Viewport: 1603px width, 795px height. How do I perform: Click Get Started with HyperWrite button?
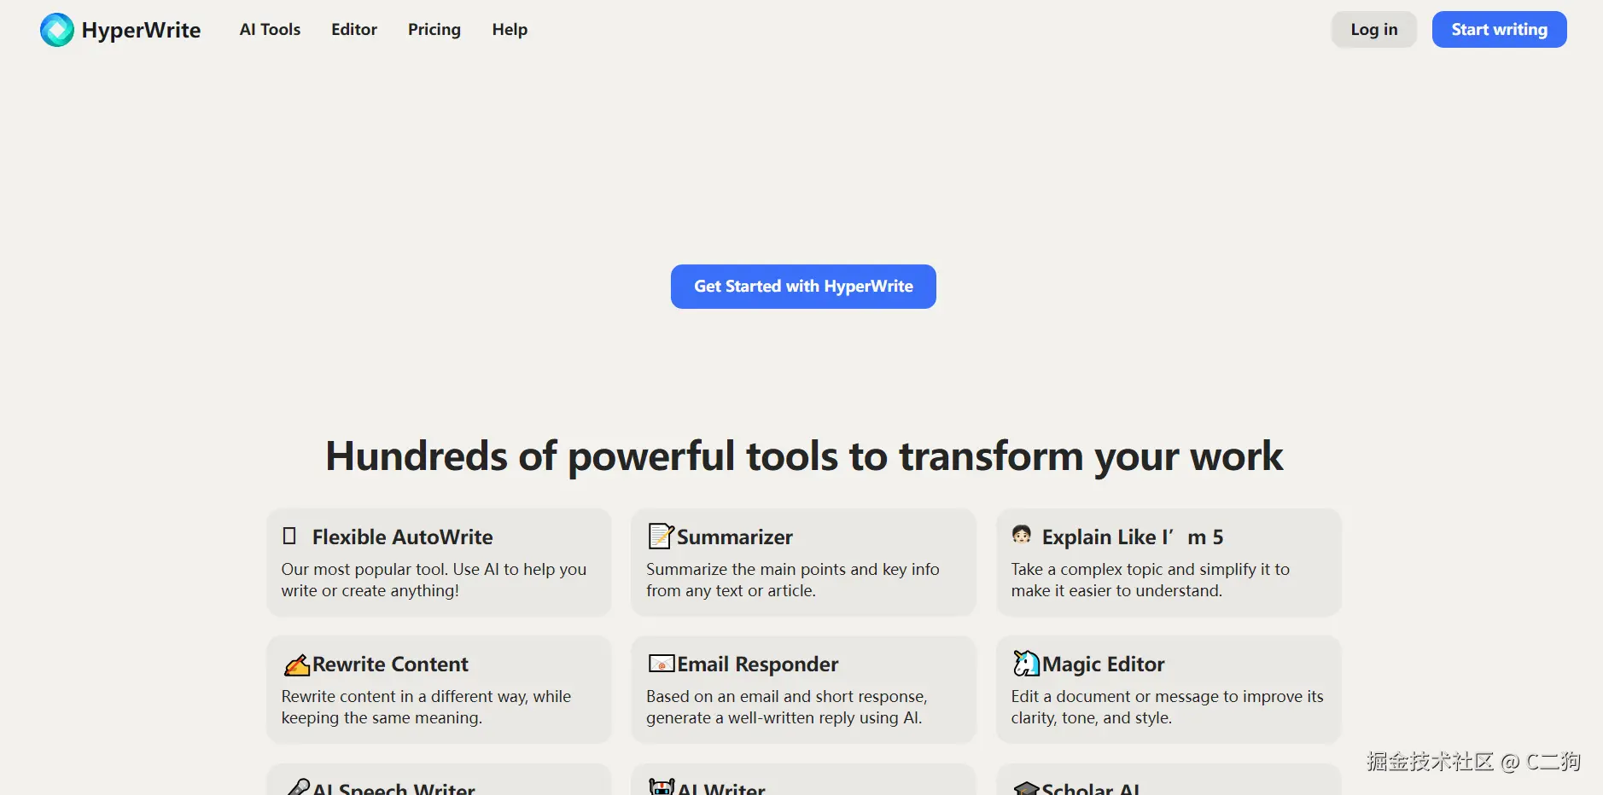click(x=803, y=287)
